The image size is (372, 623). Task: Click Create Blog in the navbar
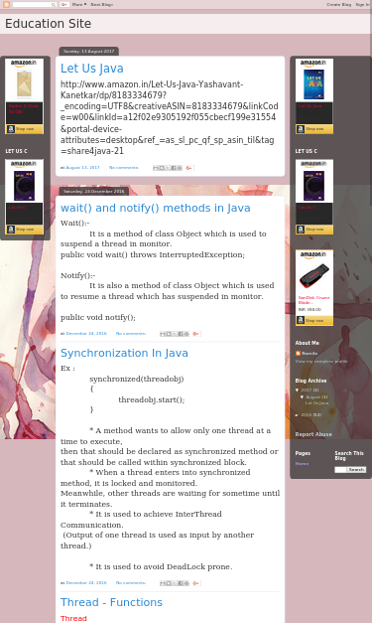pyautogui.click(x=338, y=4)
